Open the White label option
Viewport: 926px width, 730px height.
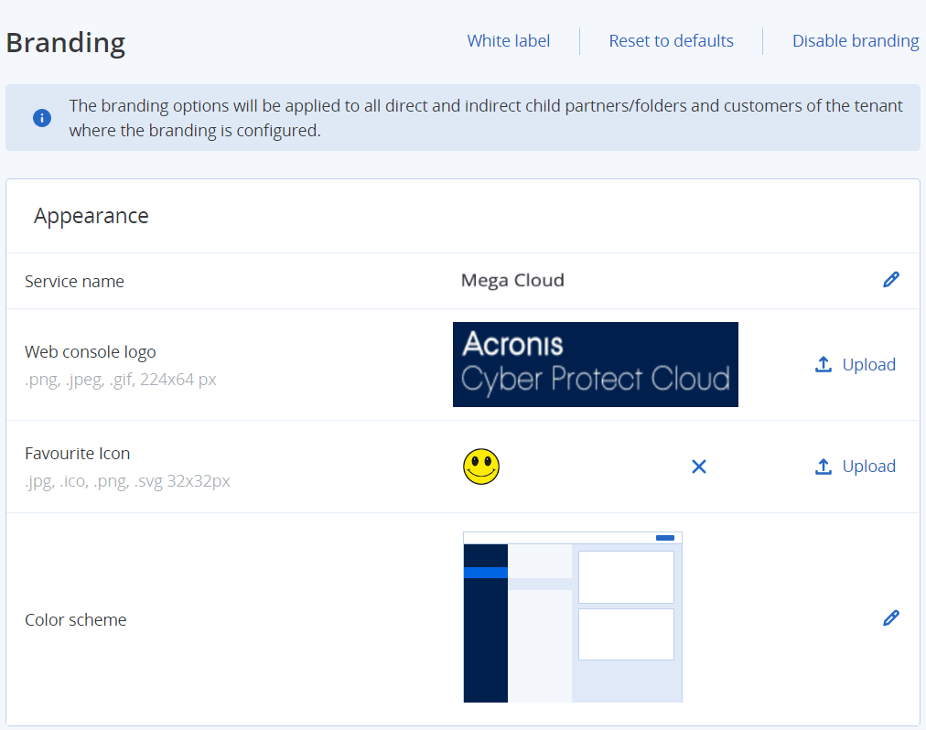tap(509, 41)
